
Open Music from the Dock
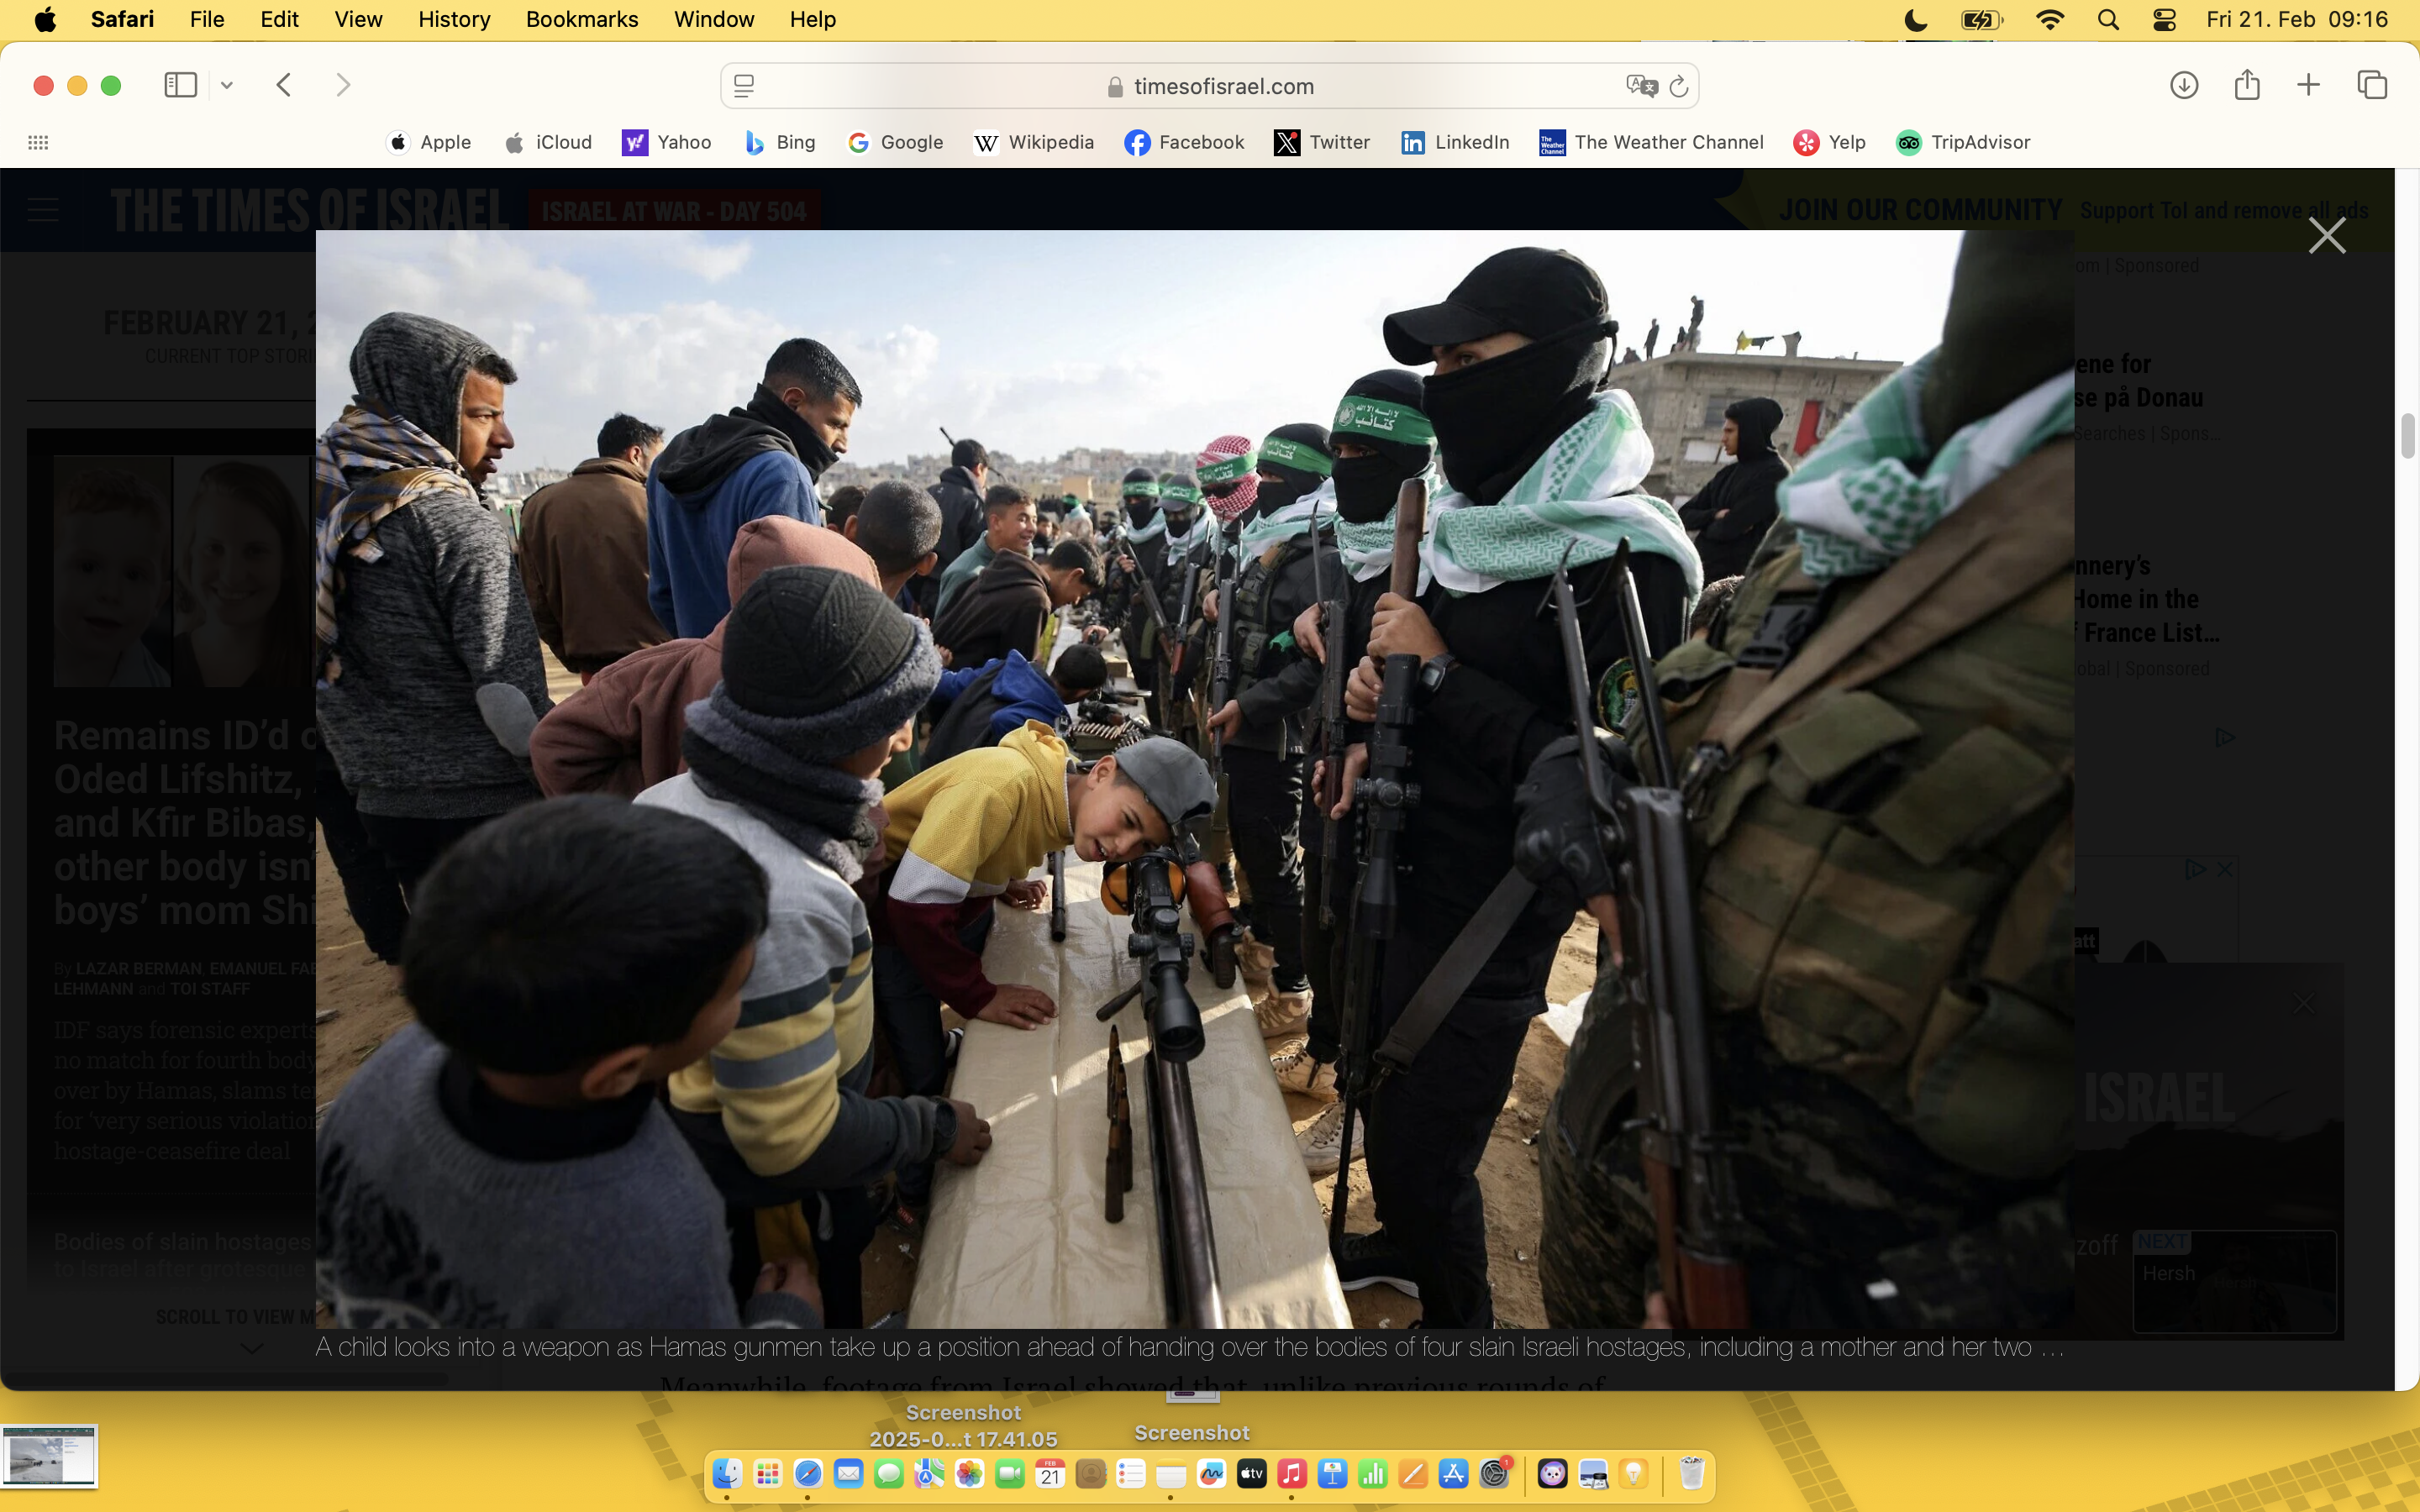(x=1292, y=1474)
